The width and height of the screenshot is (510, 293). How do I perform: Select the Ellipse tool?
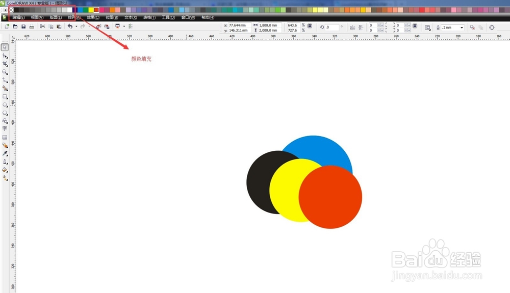(5, 105)
